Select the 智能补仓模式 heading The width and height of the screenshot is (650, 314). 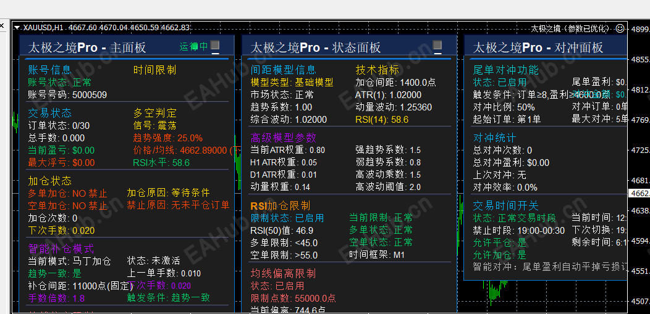pyautogui.click(x=61, y=249)
